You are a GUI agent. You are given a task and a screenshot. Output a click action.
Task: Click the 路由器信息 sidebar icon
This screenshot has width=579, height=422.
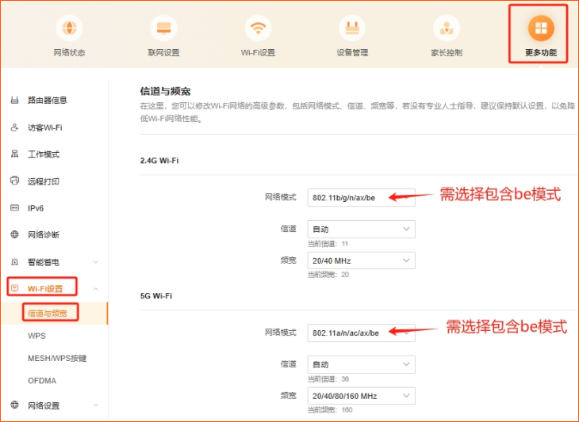click(14, 101)
